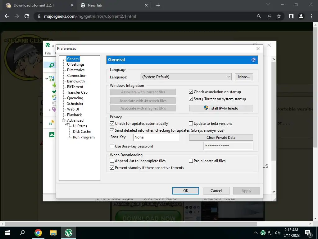
Task: Click the uTorrent icon in the taskbar
Action: click(x=69, y=233)
